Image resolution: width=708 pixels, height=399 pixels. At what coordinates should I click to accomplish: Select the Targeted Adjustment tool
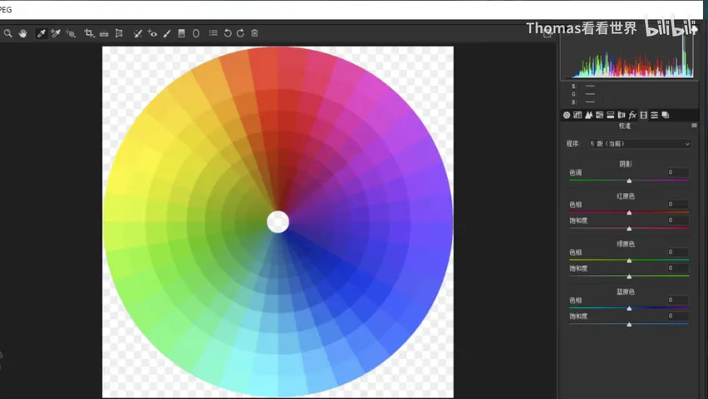tap(71, 33)
